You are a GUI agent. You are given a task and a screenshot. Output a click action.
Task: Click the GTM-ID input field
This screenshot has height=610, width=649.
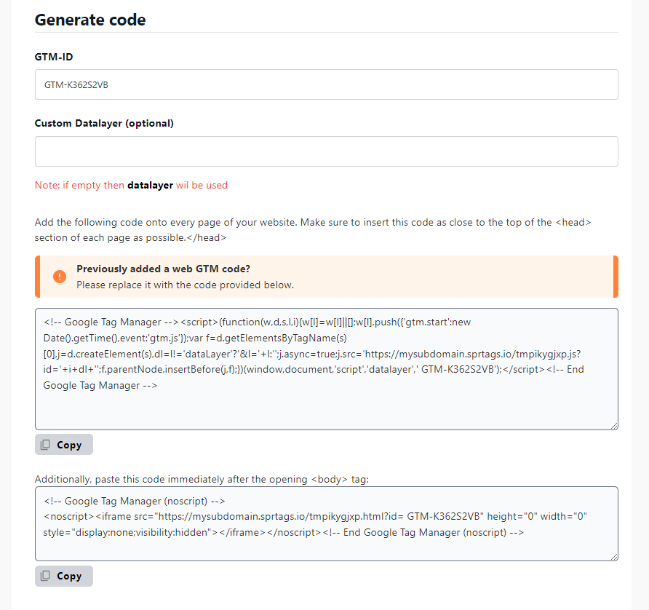click(326, 84)
